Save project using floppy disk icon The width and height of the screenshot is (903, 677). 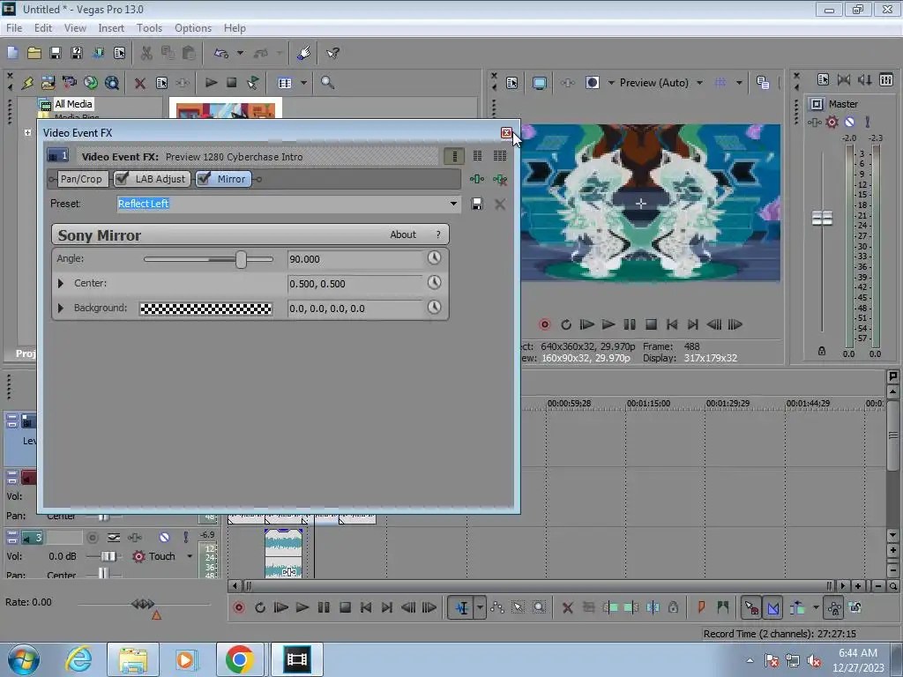(56, 53)
